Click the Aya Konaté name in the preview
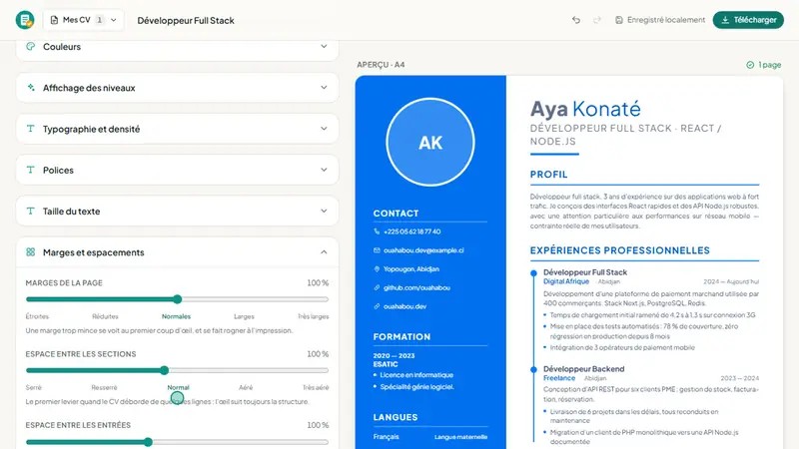The image size is (799, 449). click(585, 109)
